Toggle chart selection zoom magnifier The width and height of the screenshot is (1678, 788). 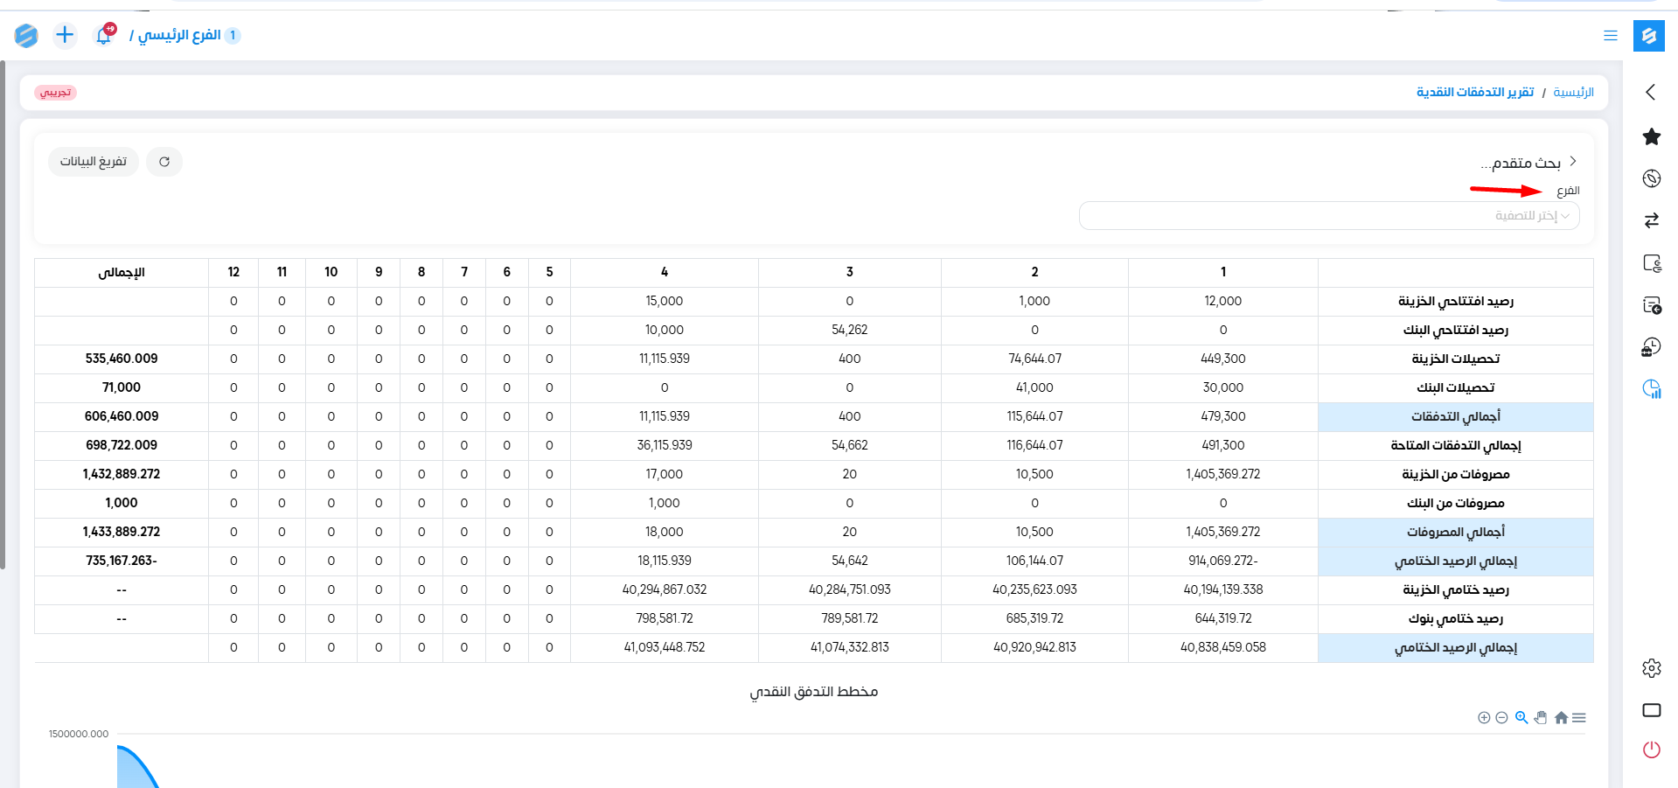(x=1521, y=718)
